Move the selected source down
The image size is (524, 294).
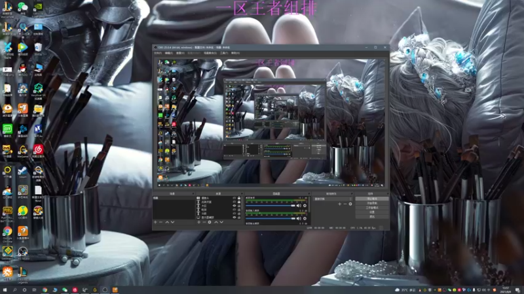221,222
